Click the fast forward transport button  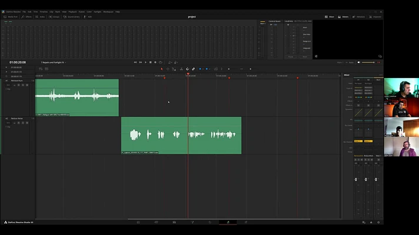pyautogui.click(x=140, y=62)
